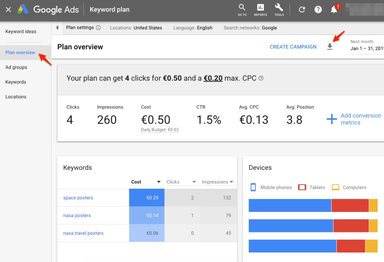Click the info icon next to Plan settings

(99, 28)
